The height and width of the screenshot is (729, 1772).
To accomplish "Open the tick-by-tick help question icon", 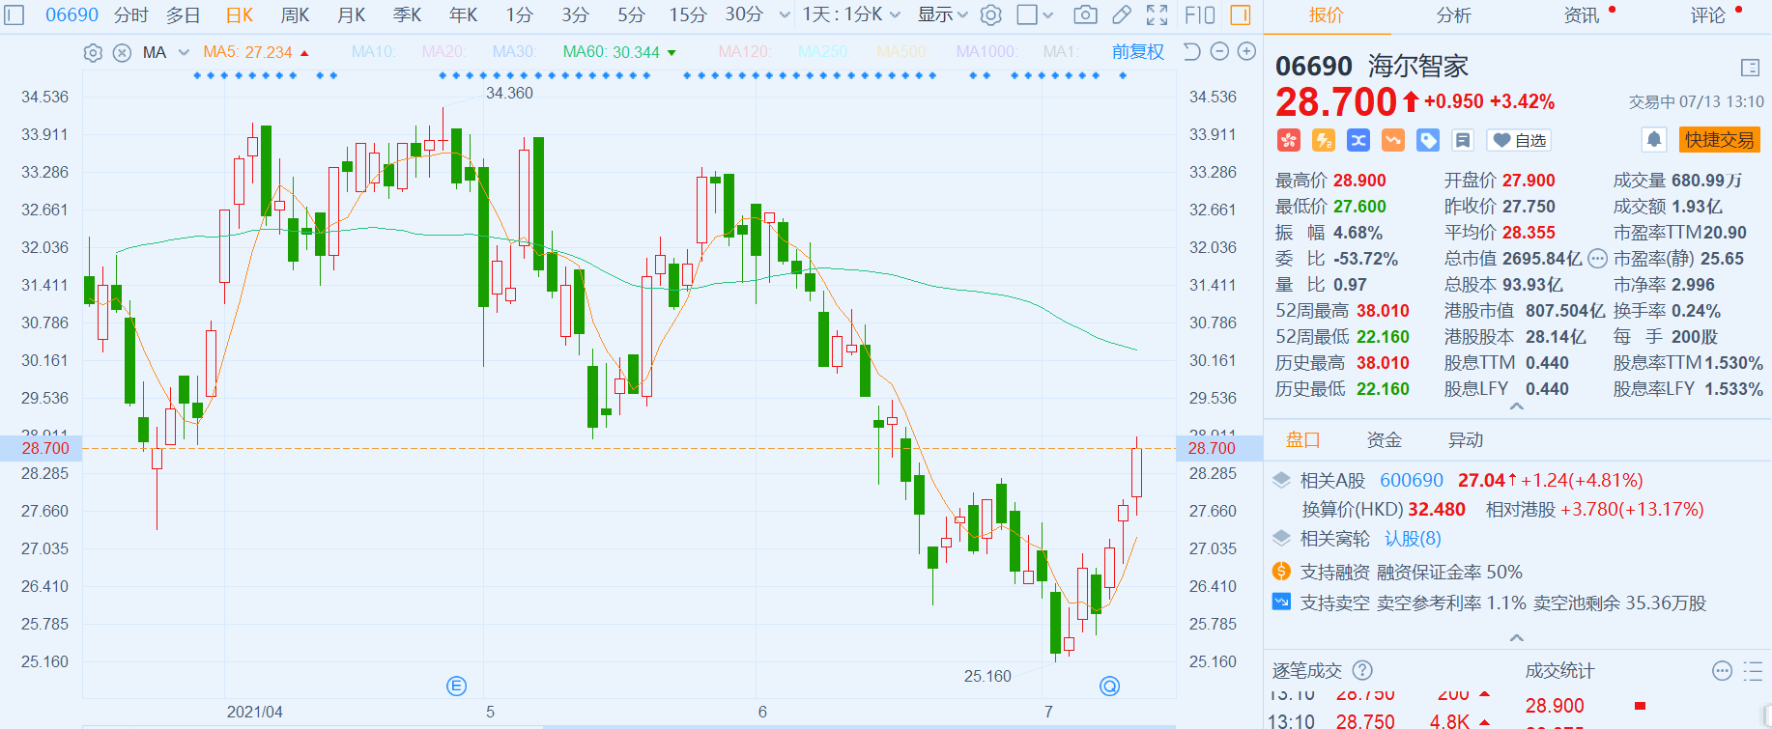I will (x=1362, y=670).
